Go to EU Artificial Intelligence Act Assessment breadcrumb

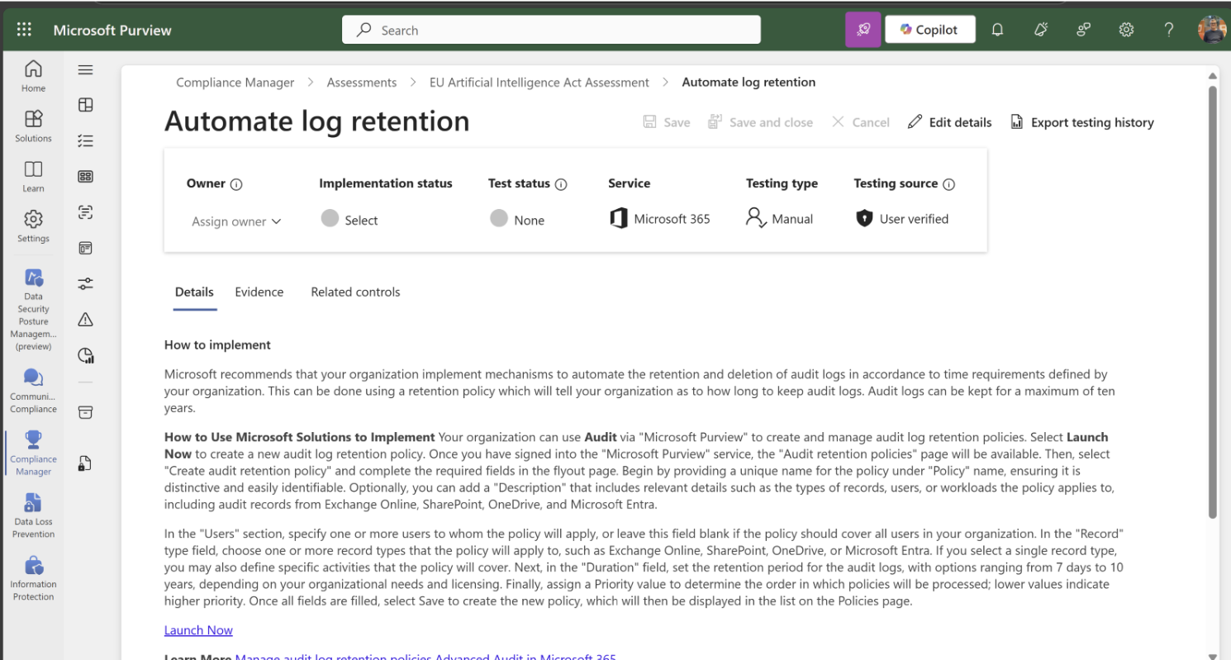pos(539,83)
